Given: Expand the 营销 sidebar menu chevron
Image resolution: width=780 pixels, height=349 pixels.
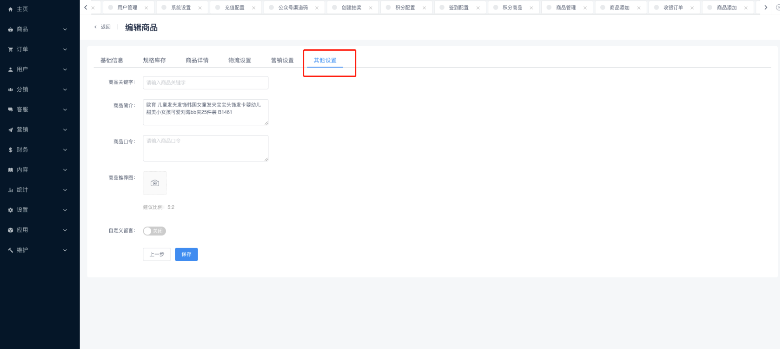Looking at the screenshot, I should (65, 130).
